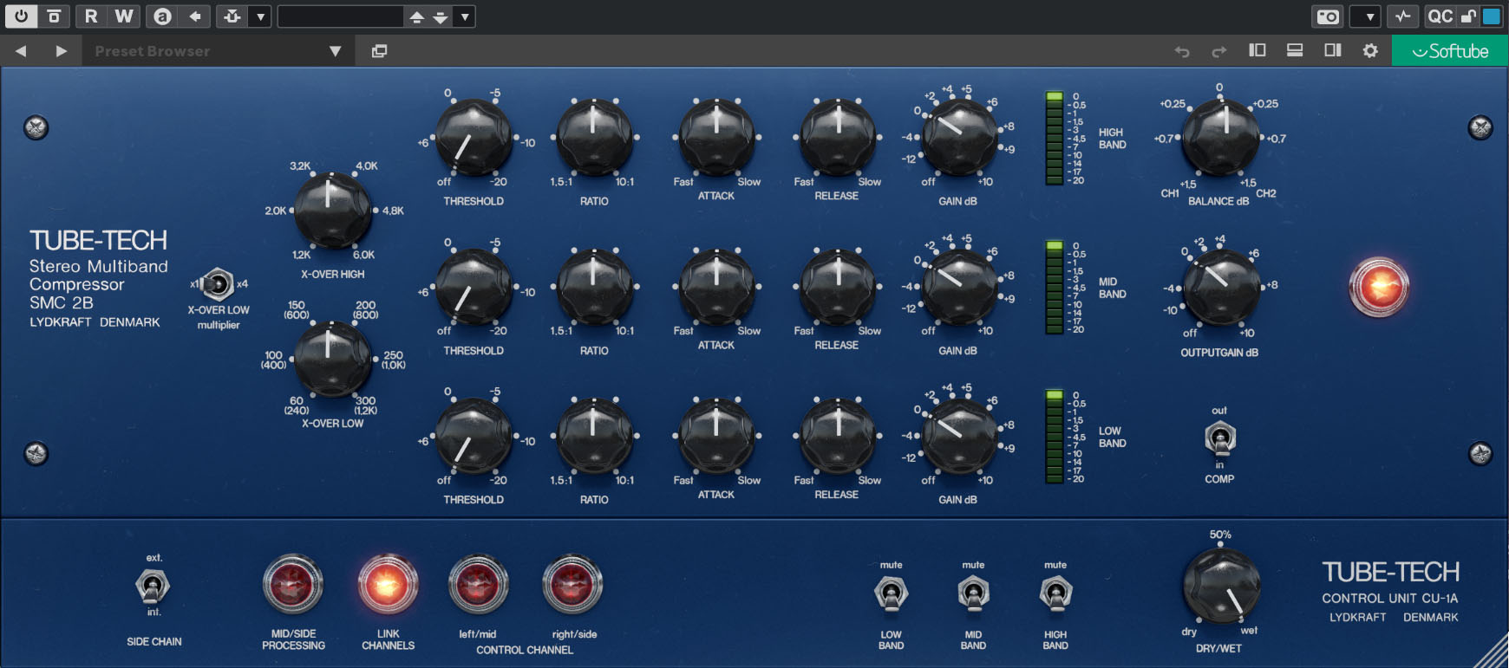Click the waveform activity icon in the top bar
1509x668 pixels.
1402,16
